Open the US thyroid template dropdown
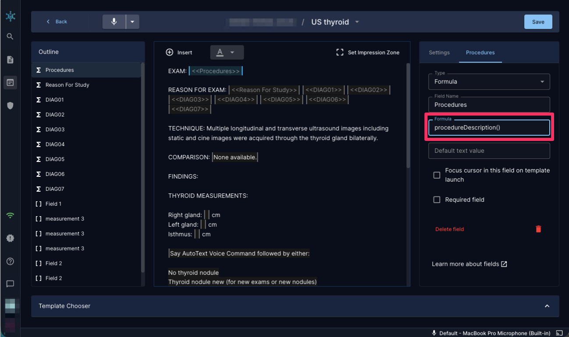 point(357,22)
